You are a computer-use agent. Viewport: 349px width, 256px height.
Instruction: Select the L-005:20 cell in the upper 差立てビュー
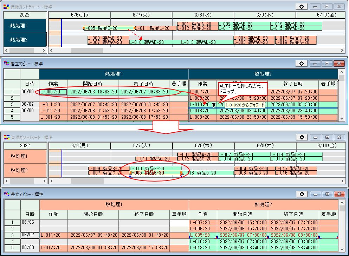pyautogui.click(x=53, y=92)
